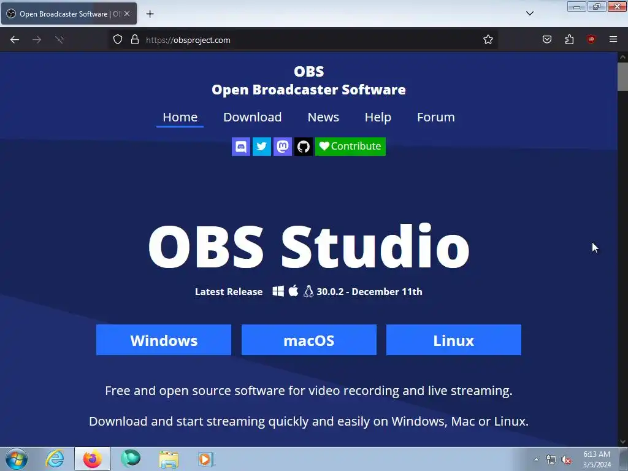
Task: Open the Firefox hamburger menu
Action: (x=613, y=39)
